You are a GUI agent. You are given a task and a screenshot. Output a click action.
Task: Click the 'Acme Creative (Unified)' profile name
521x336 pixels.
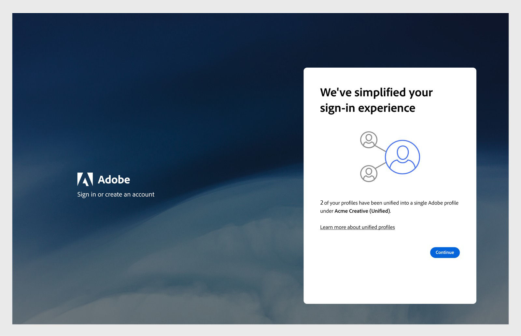362,211
